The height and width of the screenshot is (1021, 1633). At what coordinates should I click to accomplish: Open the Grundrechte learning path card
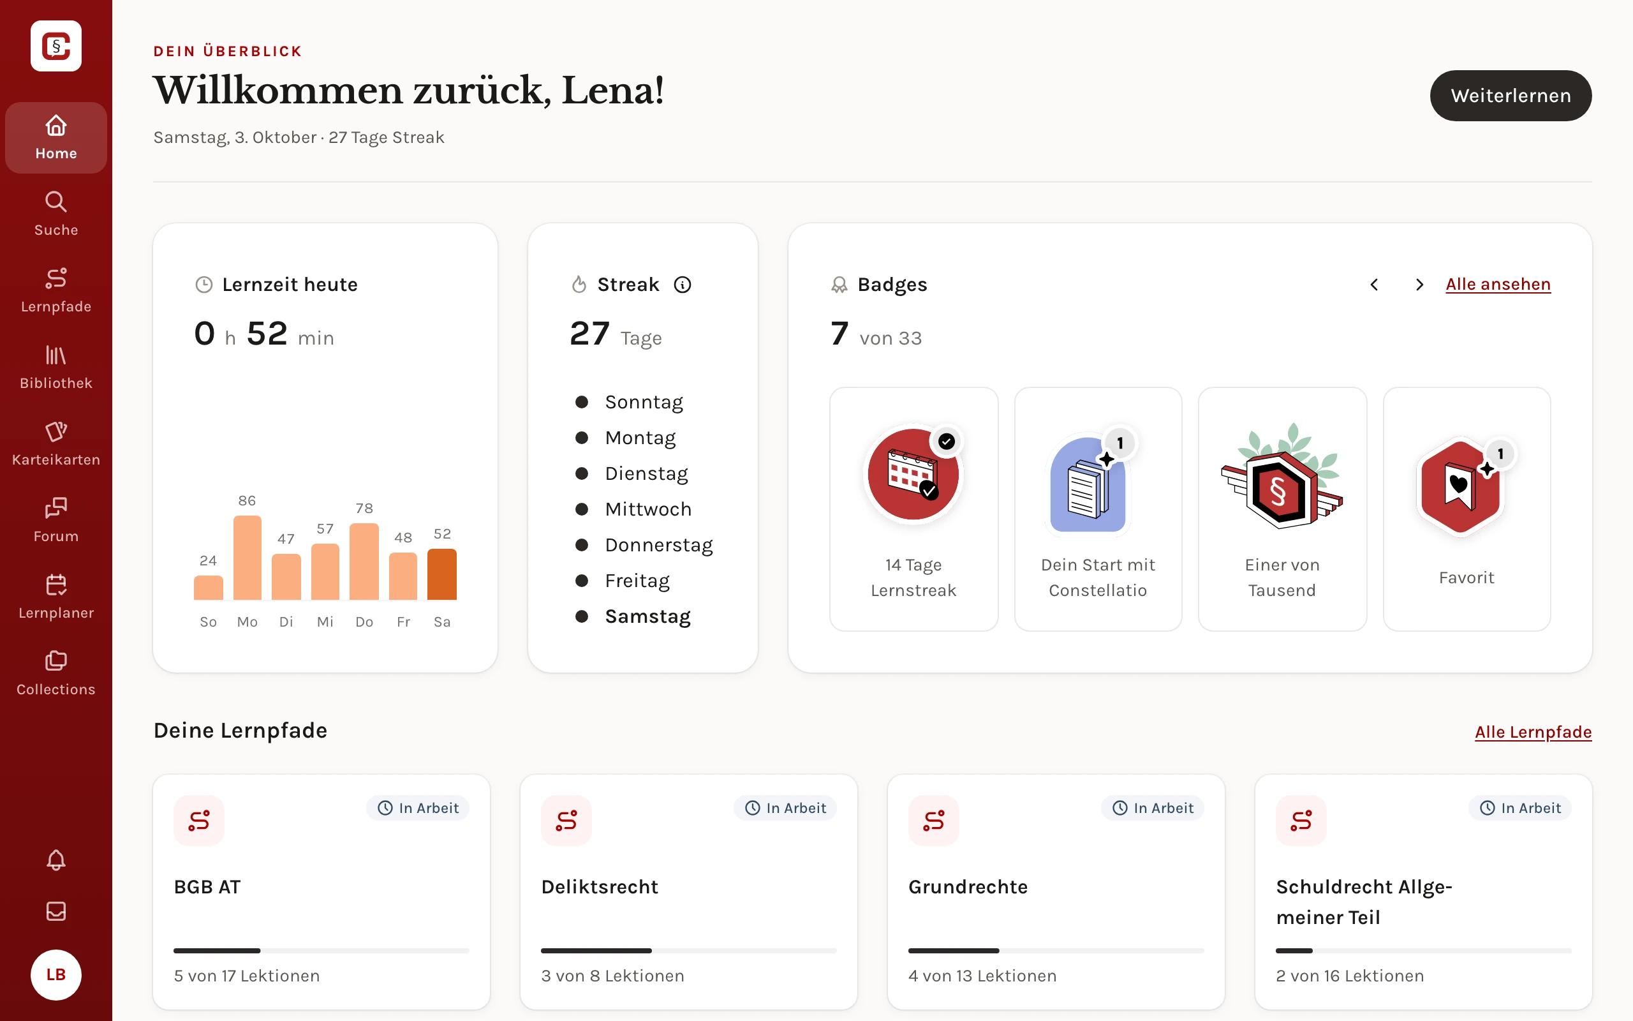click(x=1056, y=892)
